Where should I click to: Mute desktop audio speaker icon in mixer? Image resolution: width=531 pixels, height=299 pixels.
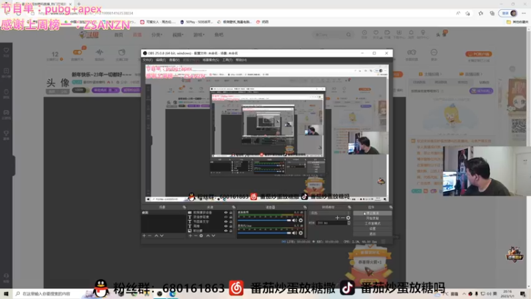[x=295, y=221]
